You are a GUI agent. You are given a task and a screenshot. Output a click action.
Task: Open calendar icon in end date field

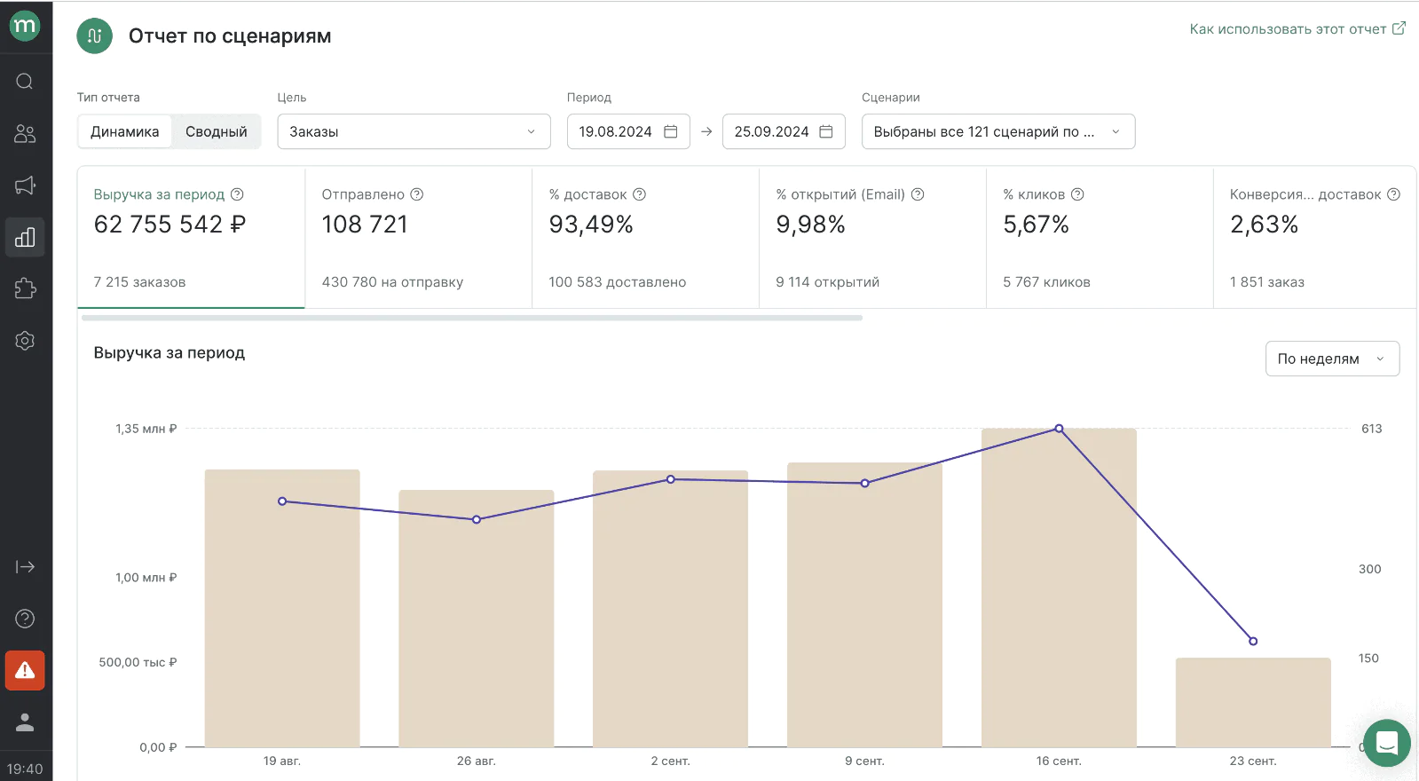coord(826,131)
